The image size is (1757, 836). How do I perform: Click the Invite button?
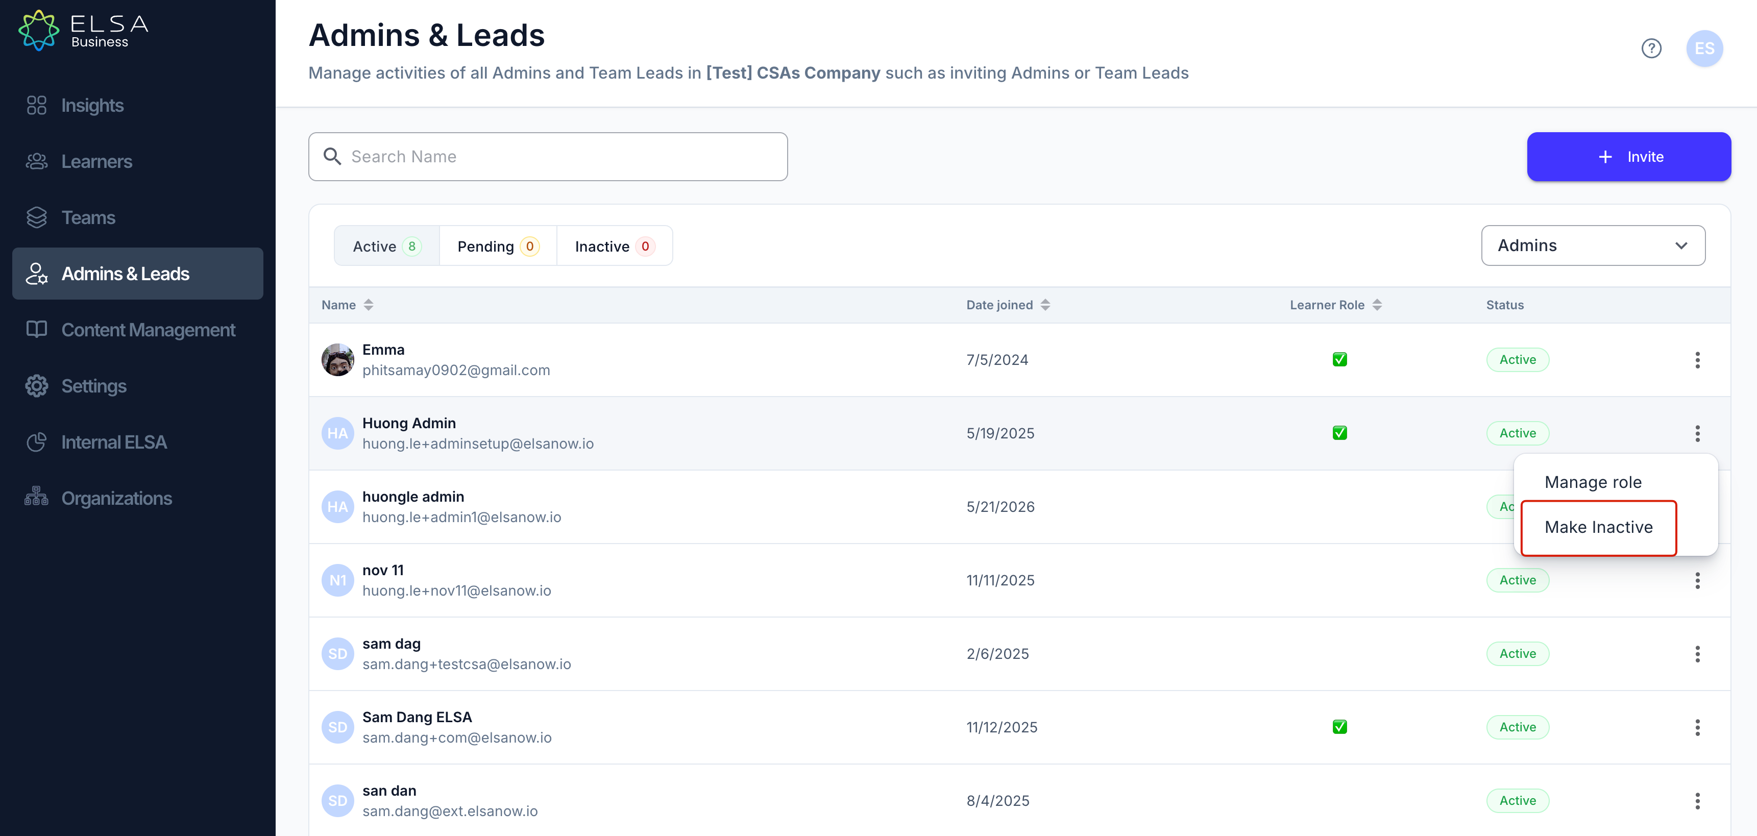1629,157
